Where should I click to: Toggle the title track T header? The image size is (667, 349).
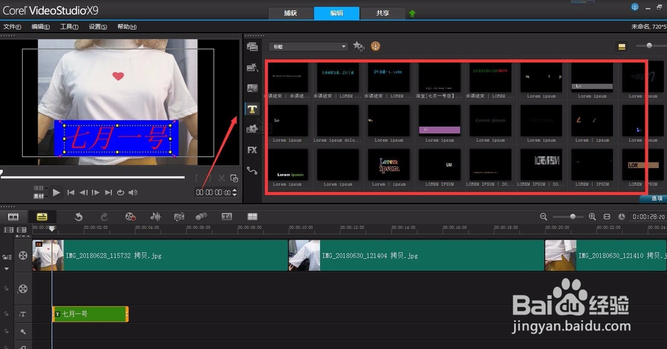pyautogui.click(x=23, y=314)
